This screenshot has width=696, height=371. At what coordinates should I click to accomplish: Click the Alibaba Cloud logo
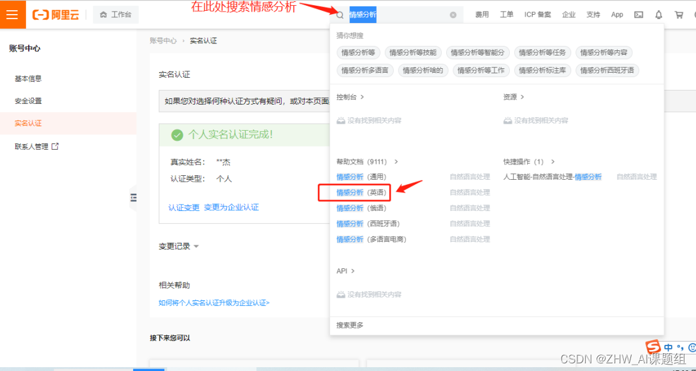(x=56, y=15)
